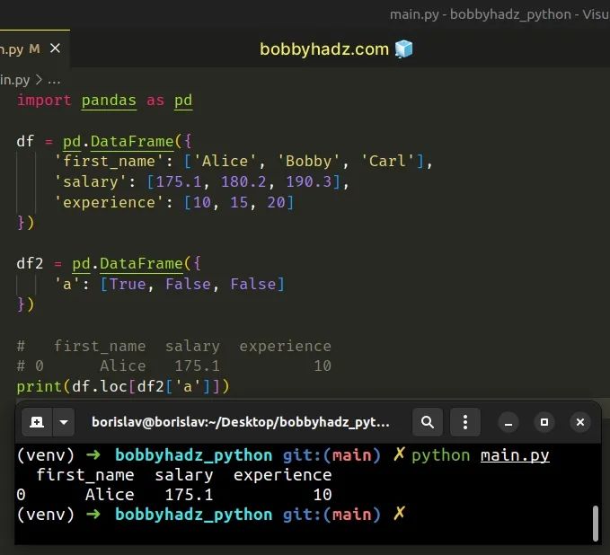Click value 175.1 in salary list
This screenshot has height=555, width=610.
coord(179,181)
